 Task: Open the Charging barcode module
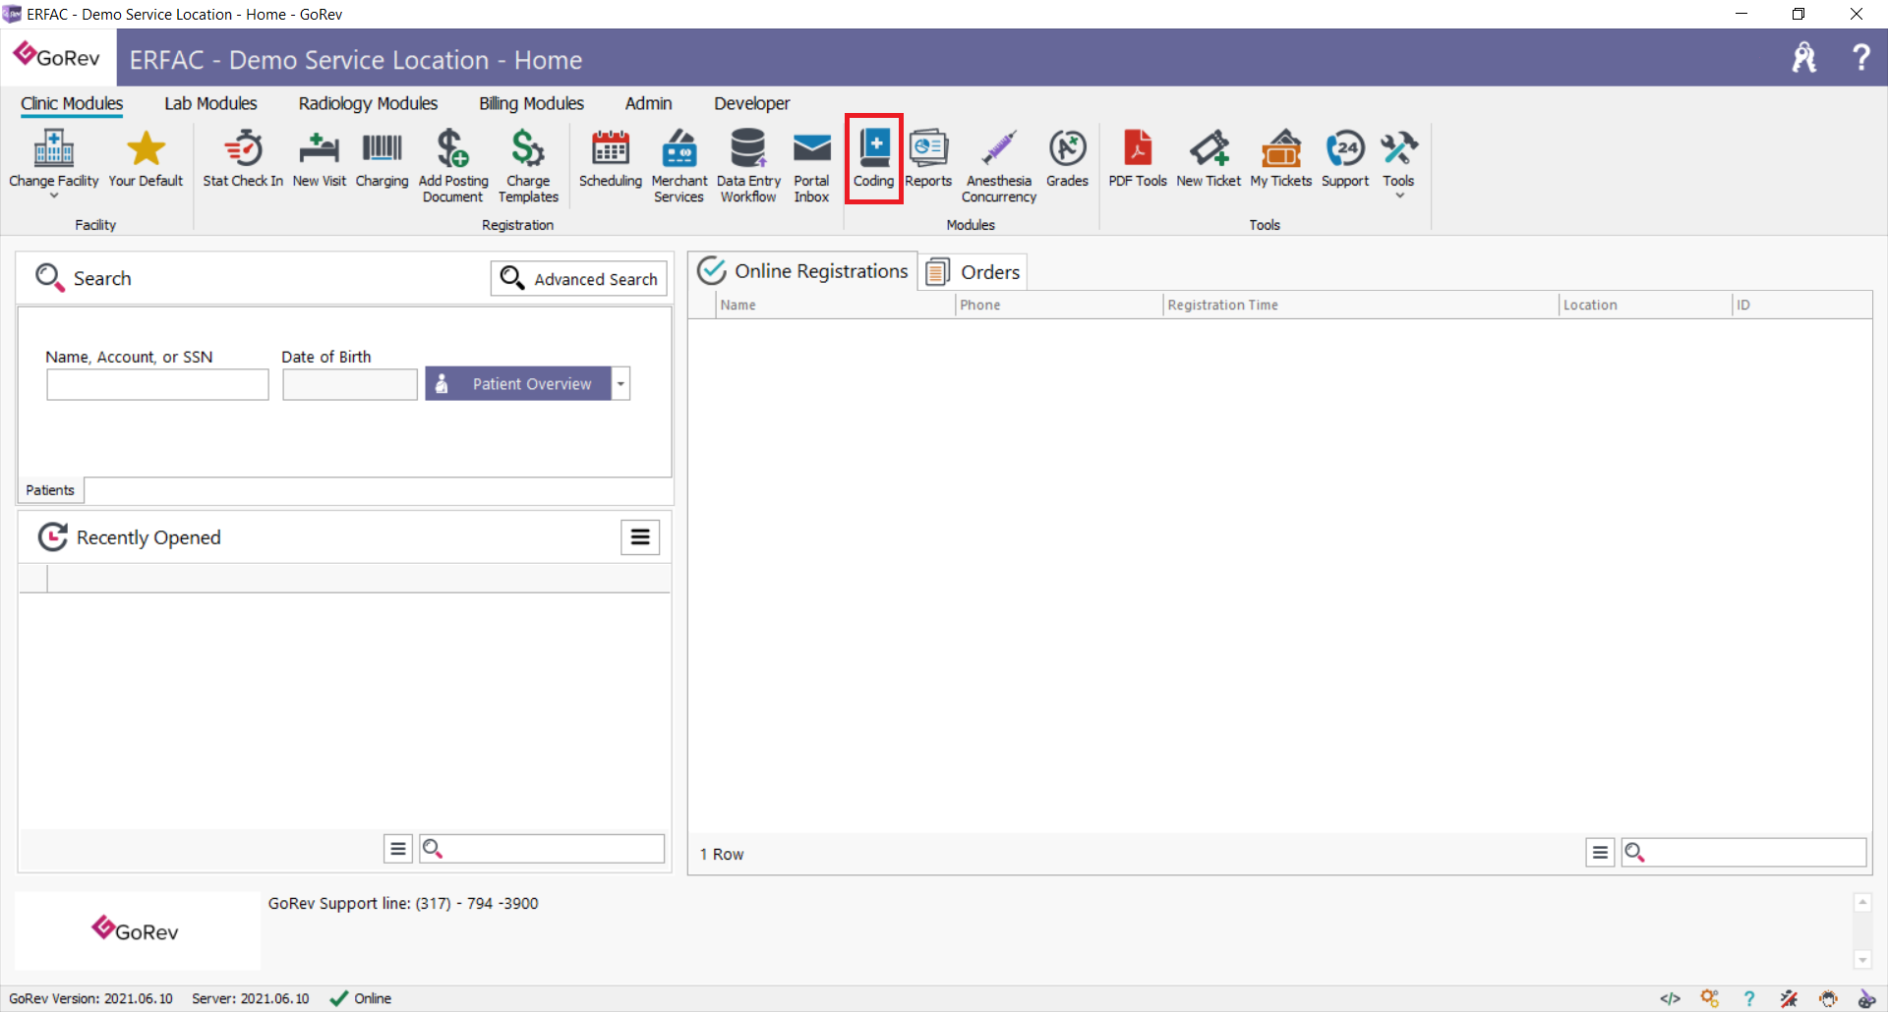(382, 159)
